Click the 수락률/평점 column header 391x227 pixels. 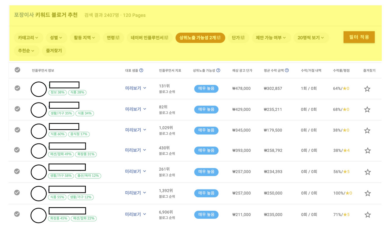[x=341, y=70]
